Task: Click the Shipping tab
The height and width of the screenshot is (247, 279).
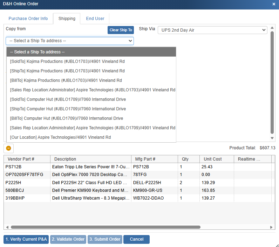Action: (x=67, y=19)
